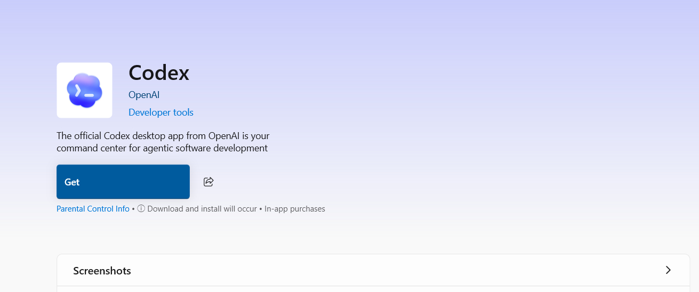This screenshot has height=292, width=699.
Task: Browse the Developer tools category link
Action: click(x=161, y=112)
